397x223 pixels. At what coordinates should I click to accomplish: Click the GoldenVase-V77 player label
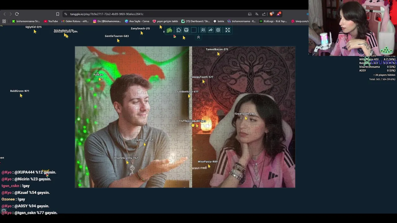coord(188,91)
